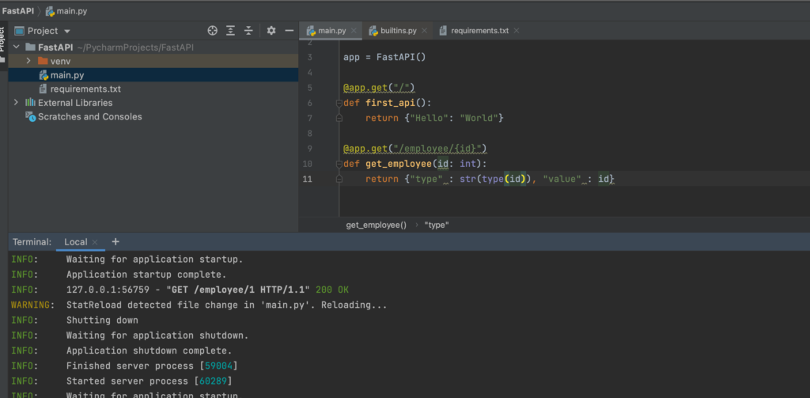810x398 pixels.
Task: Collapse the FastAPI root folder
Action: click(x=17, y=47)
